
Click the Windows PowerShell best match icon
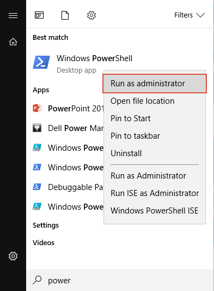[41, 62]
